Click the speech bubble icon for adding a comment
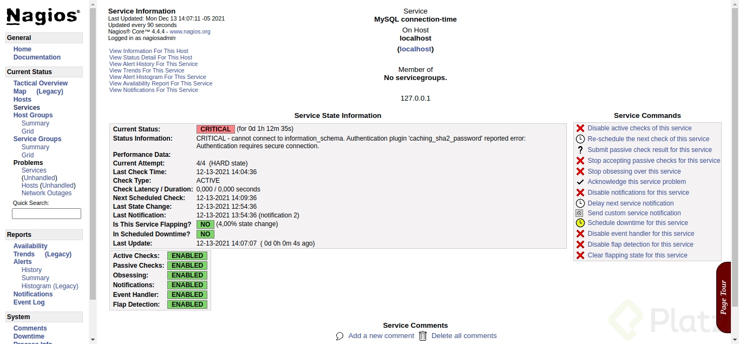 pos(339,336)
